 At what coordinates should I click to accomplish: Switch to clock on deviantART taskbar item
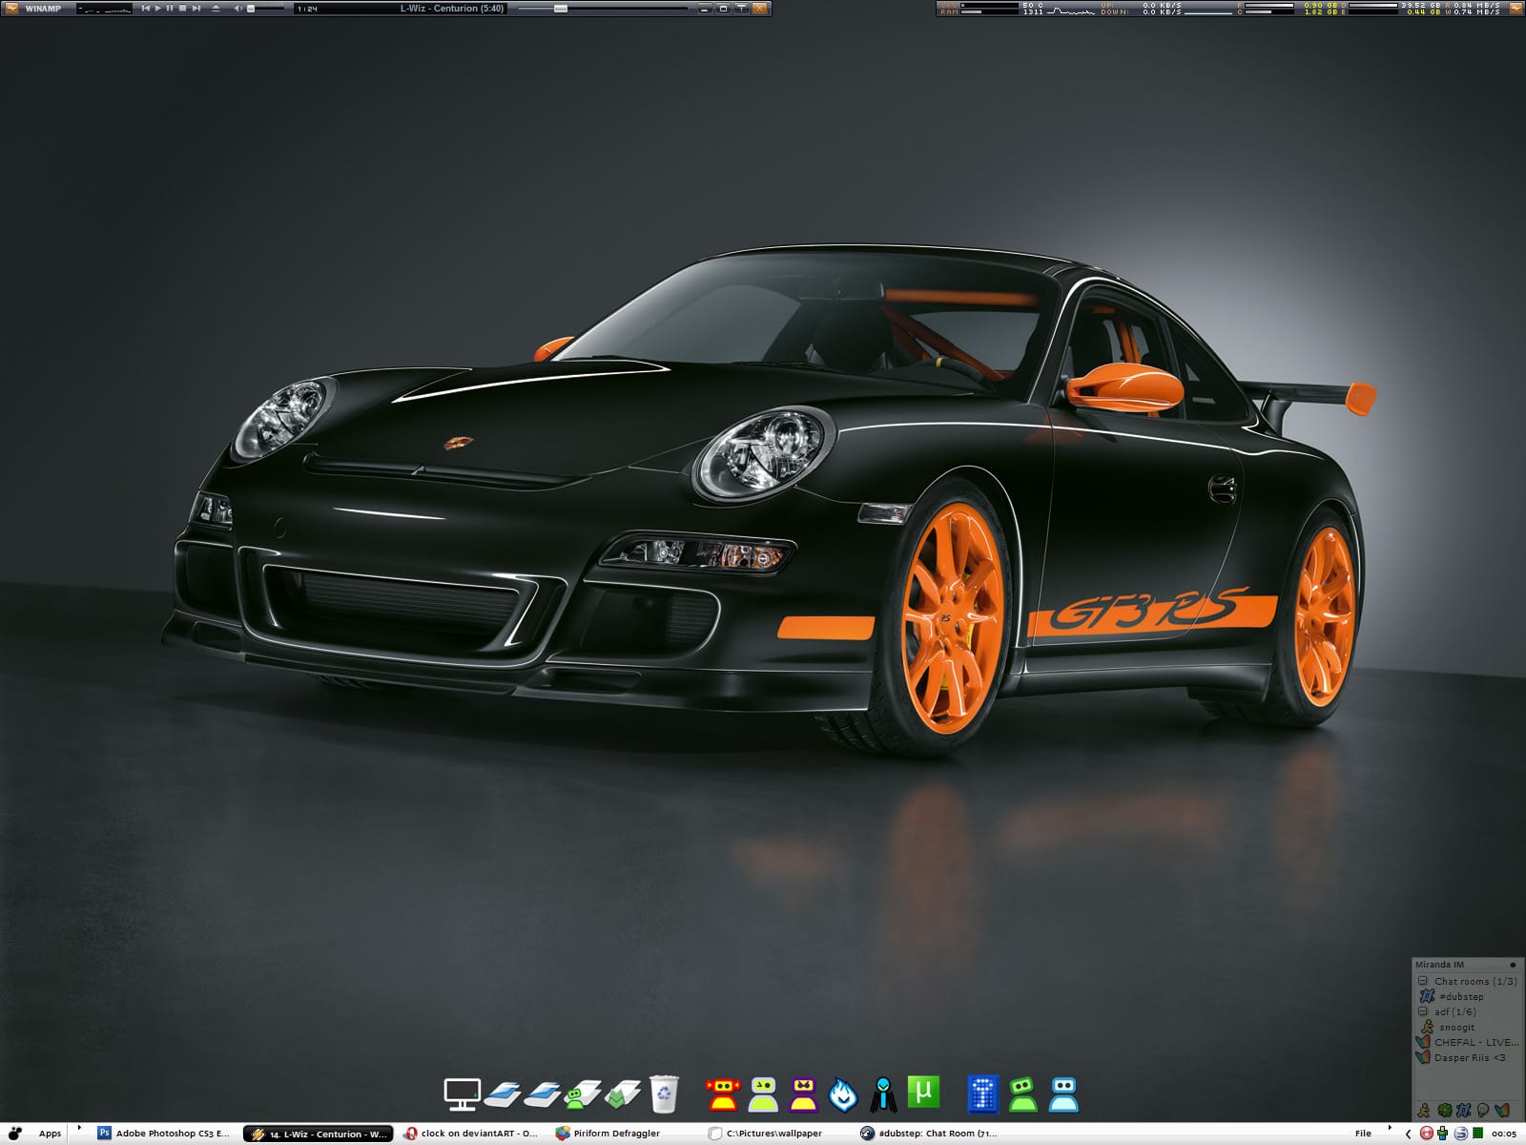[471, 1134]
